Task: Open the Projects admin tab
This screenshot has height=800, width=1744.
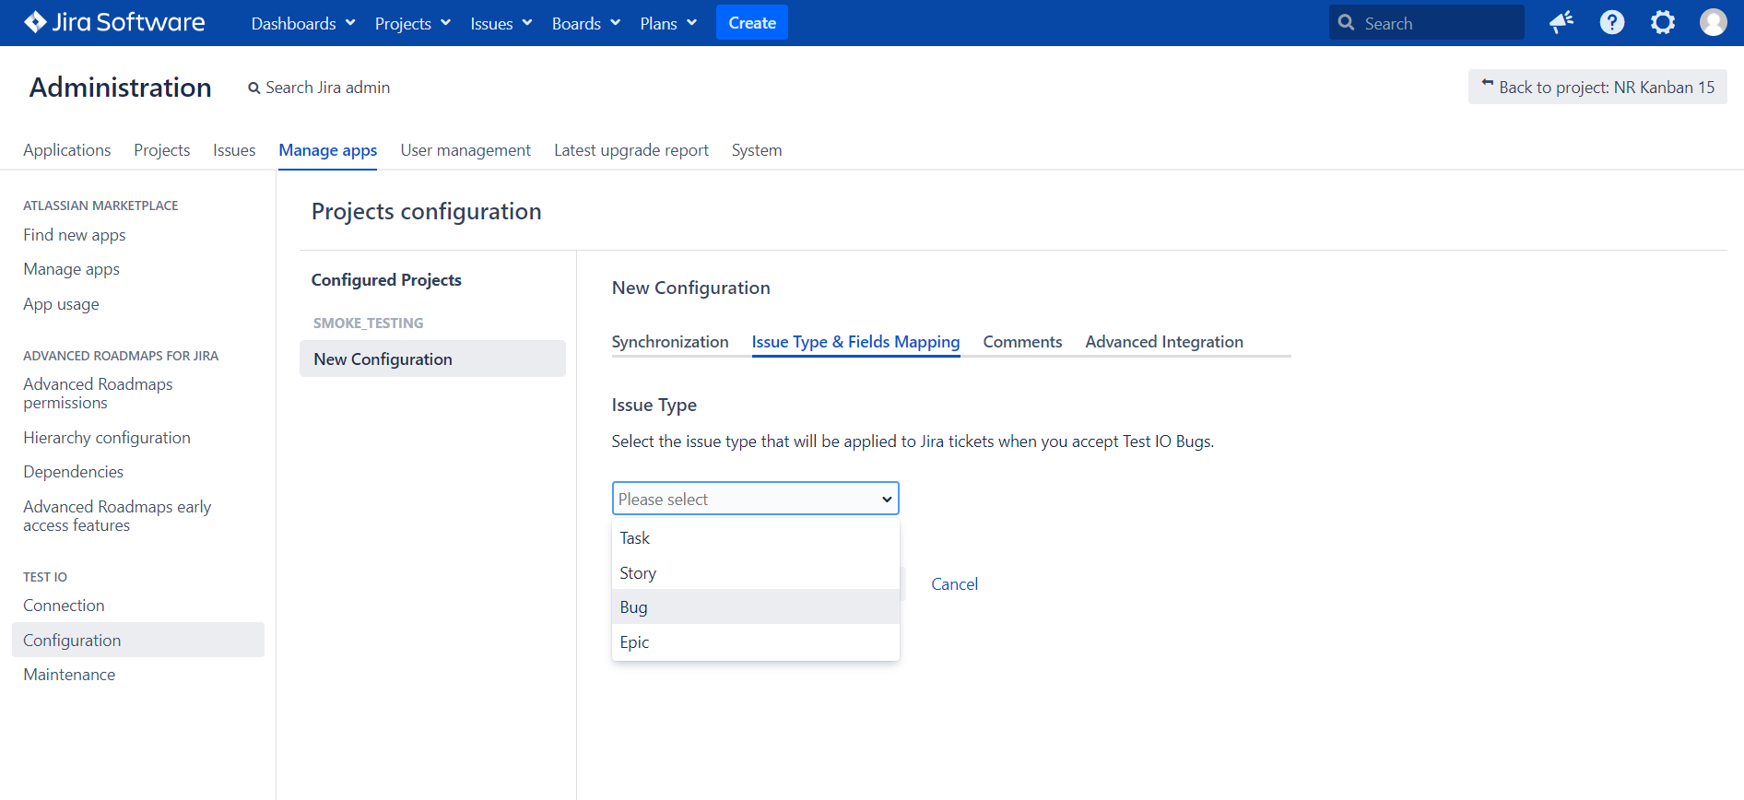Action: click(x=162, y=150)
